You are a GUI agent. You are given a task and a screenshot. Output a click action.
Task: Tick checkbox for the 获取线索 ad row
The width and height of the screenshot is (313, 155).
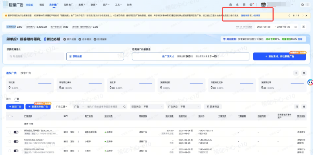tap(10, 132)
